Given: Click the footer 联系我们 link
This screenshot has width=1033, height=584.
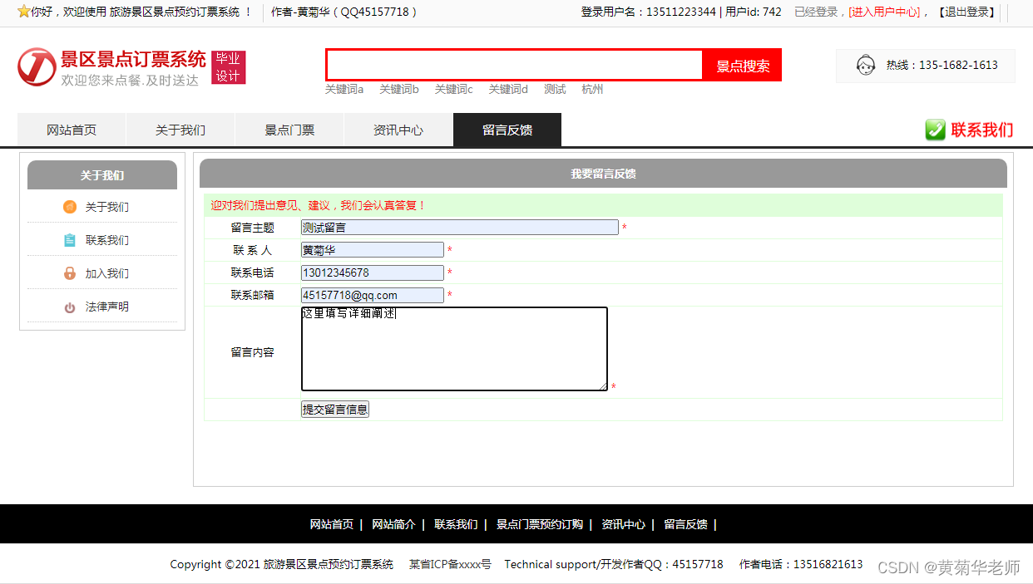Looking at the screenshot, I should (456, 524).
